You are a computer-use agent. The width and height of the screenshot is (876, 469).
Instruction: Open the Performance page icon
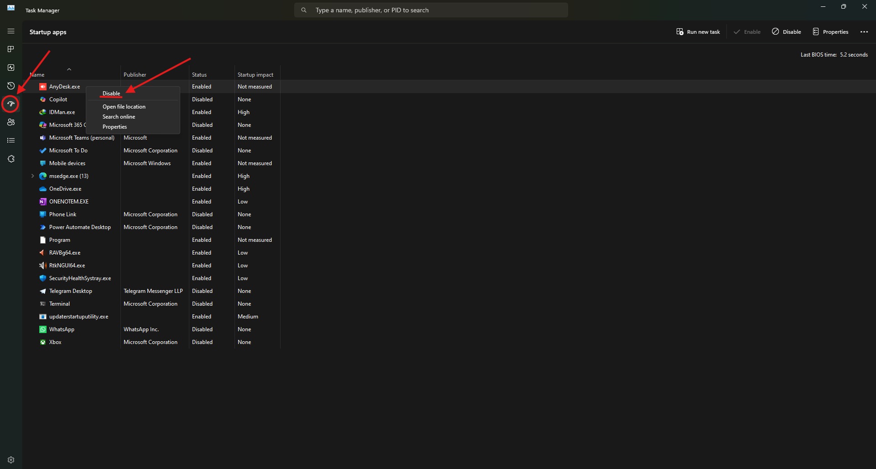point(11,68)
